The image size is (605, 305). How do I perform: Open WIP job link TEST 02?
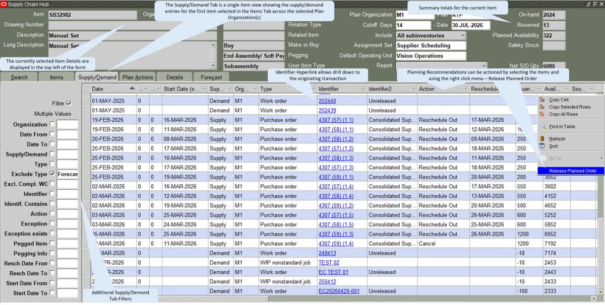point(329,263)
